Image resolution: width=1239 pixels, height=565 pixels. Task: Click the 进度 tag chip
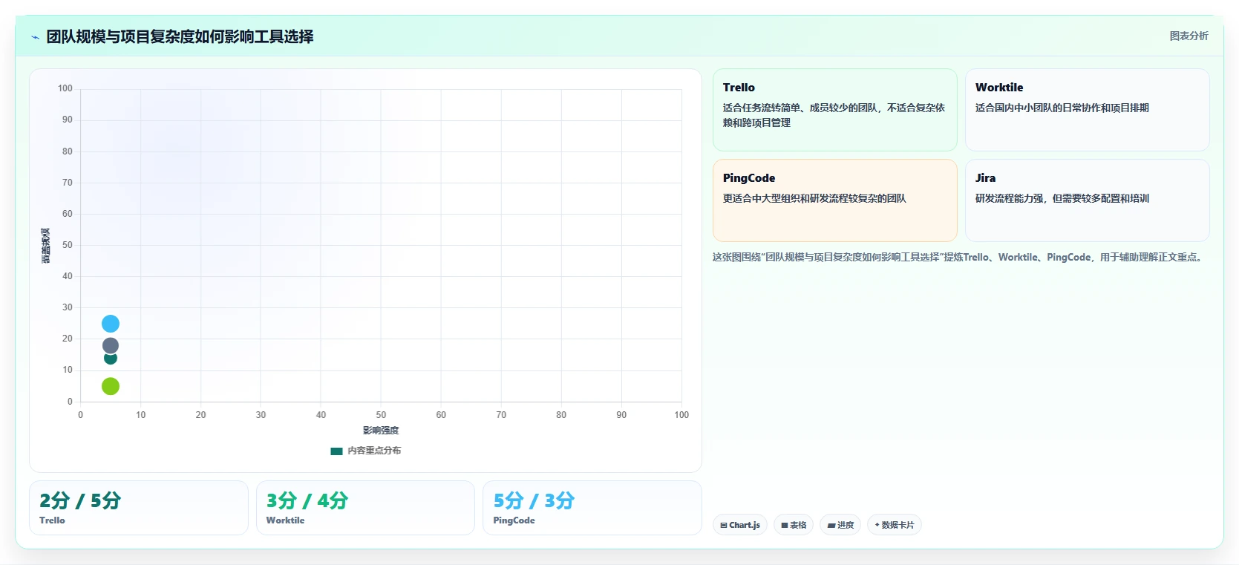(840, 525)
